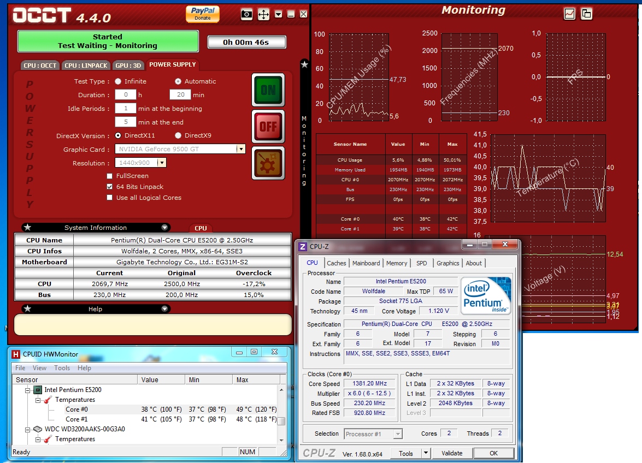This screenshot has height=463, width=642.
Task: Open the test settings gear icon
Action: tap(268, 163)
